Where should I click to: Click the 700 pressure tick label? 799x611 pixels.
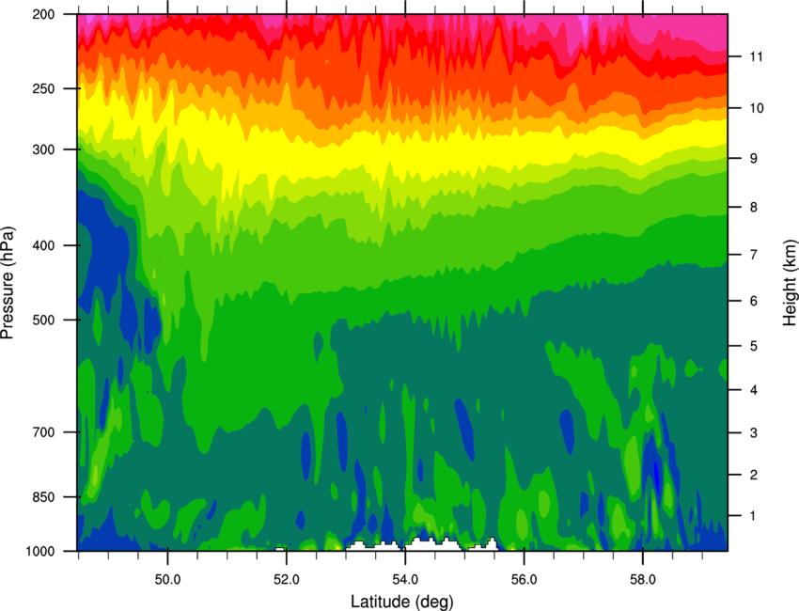tap(43, 432)
